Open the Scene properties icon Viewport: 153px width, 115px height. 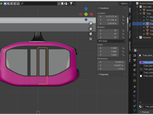click(x=135, y=70)
